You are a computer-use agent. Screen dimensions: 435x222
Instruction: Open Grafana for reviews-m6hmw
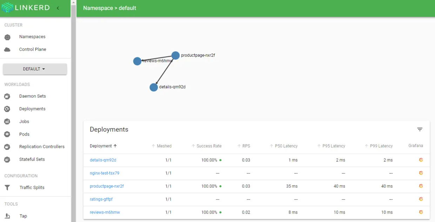421,212
